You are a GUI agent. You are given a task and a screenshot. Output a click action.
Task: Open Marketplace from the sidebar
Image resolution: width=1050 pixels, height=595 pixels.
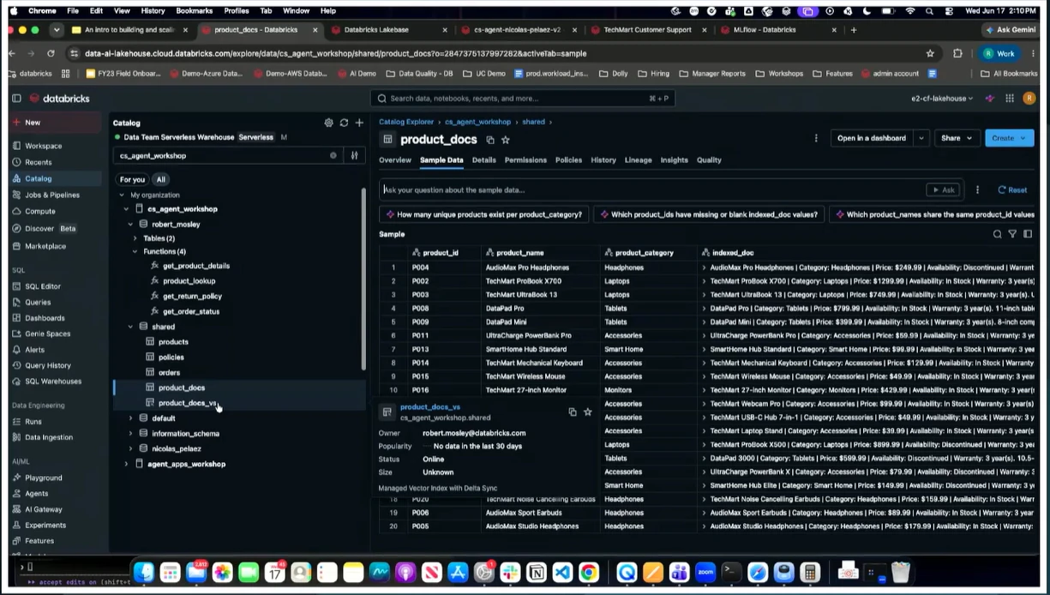coord(45,246)
